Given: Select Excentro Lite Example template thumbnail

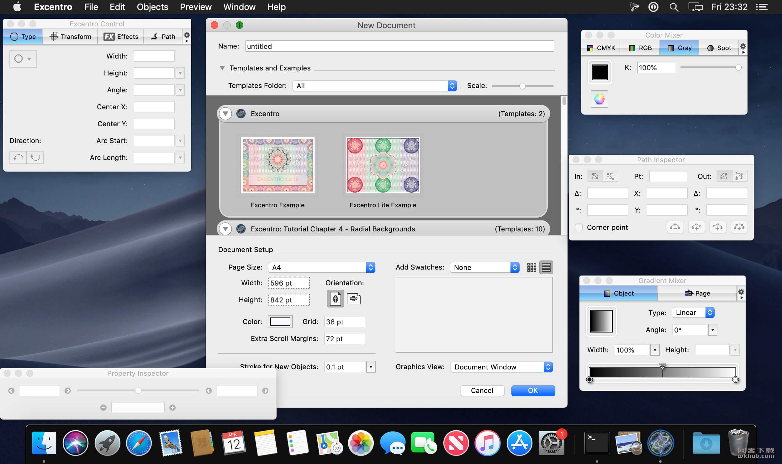Looking at the screenshot, I should 383,165.
